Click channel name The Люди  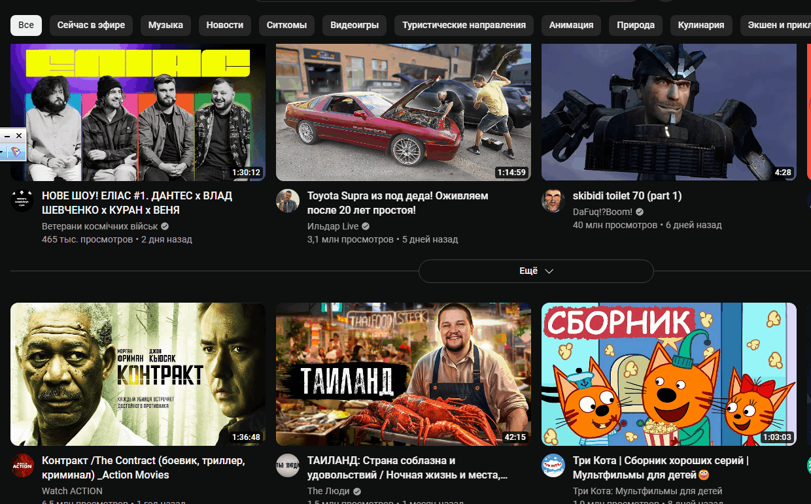pos(329,491)
